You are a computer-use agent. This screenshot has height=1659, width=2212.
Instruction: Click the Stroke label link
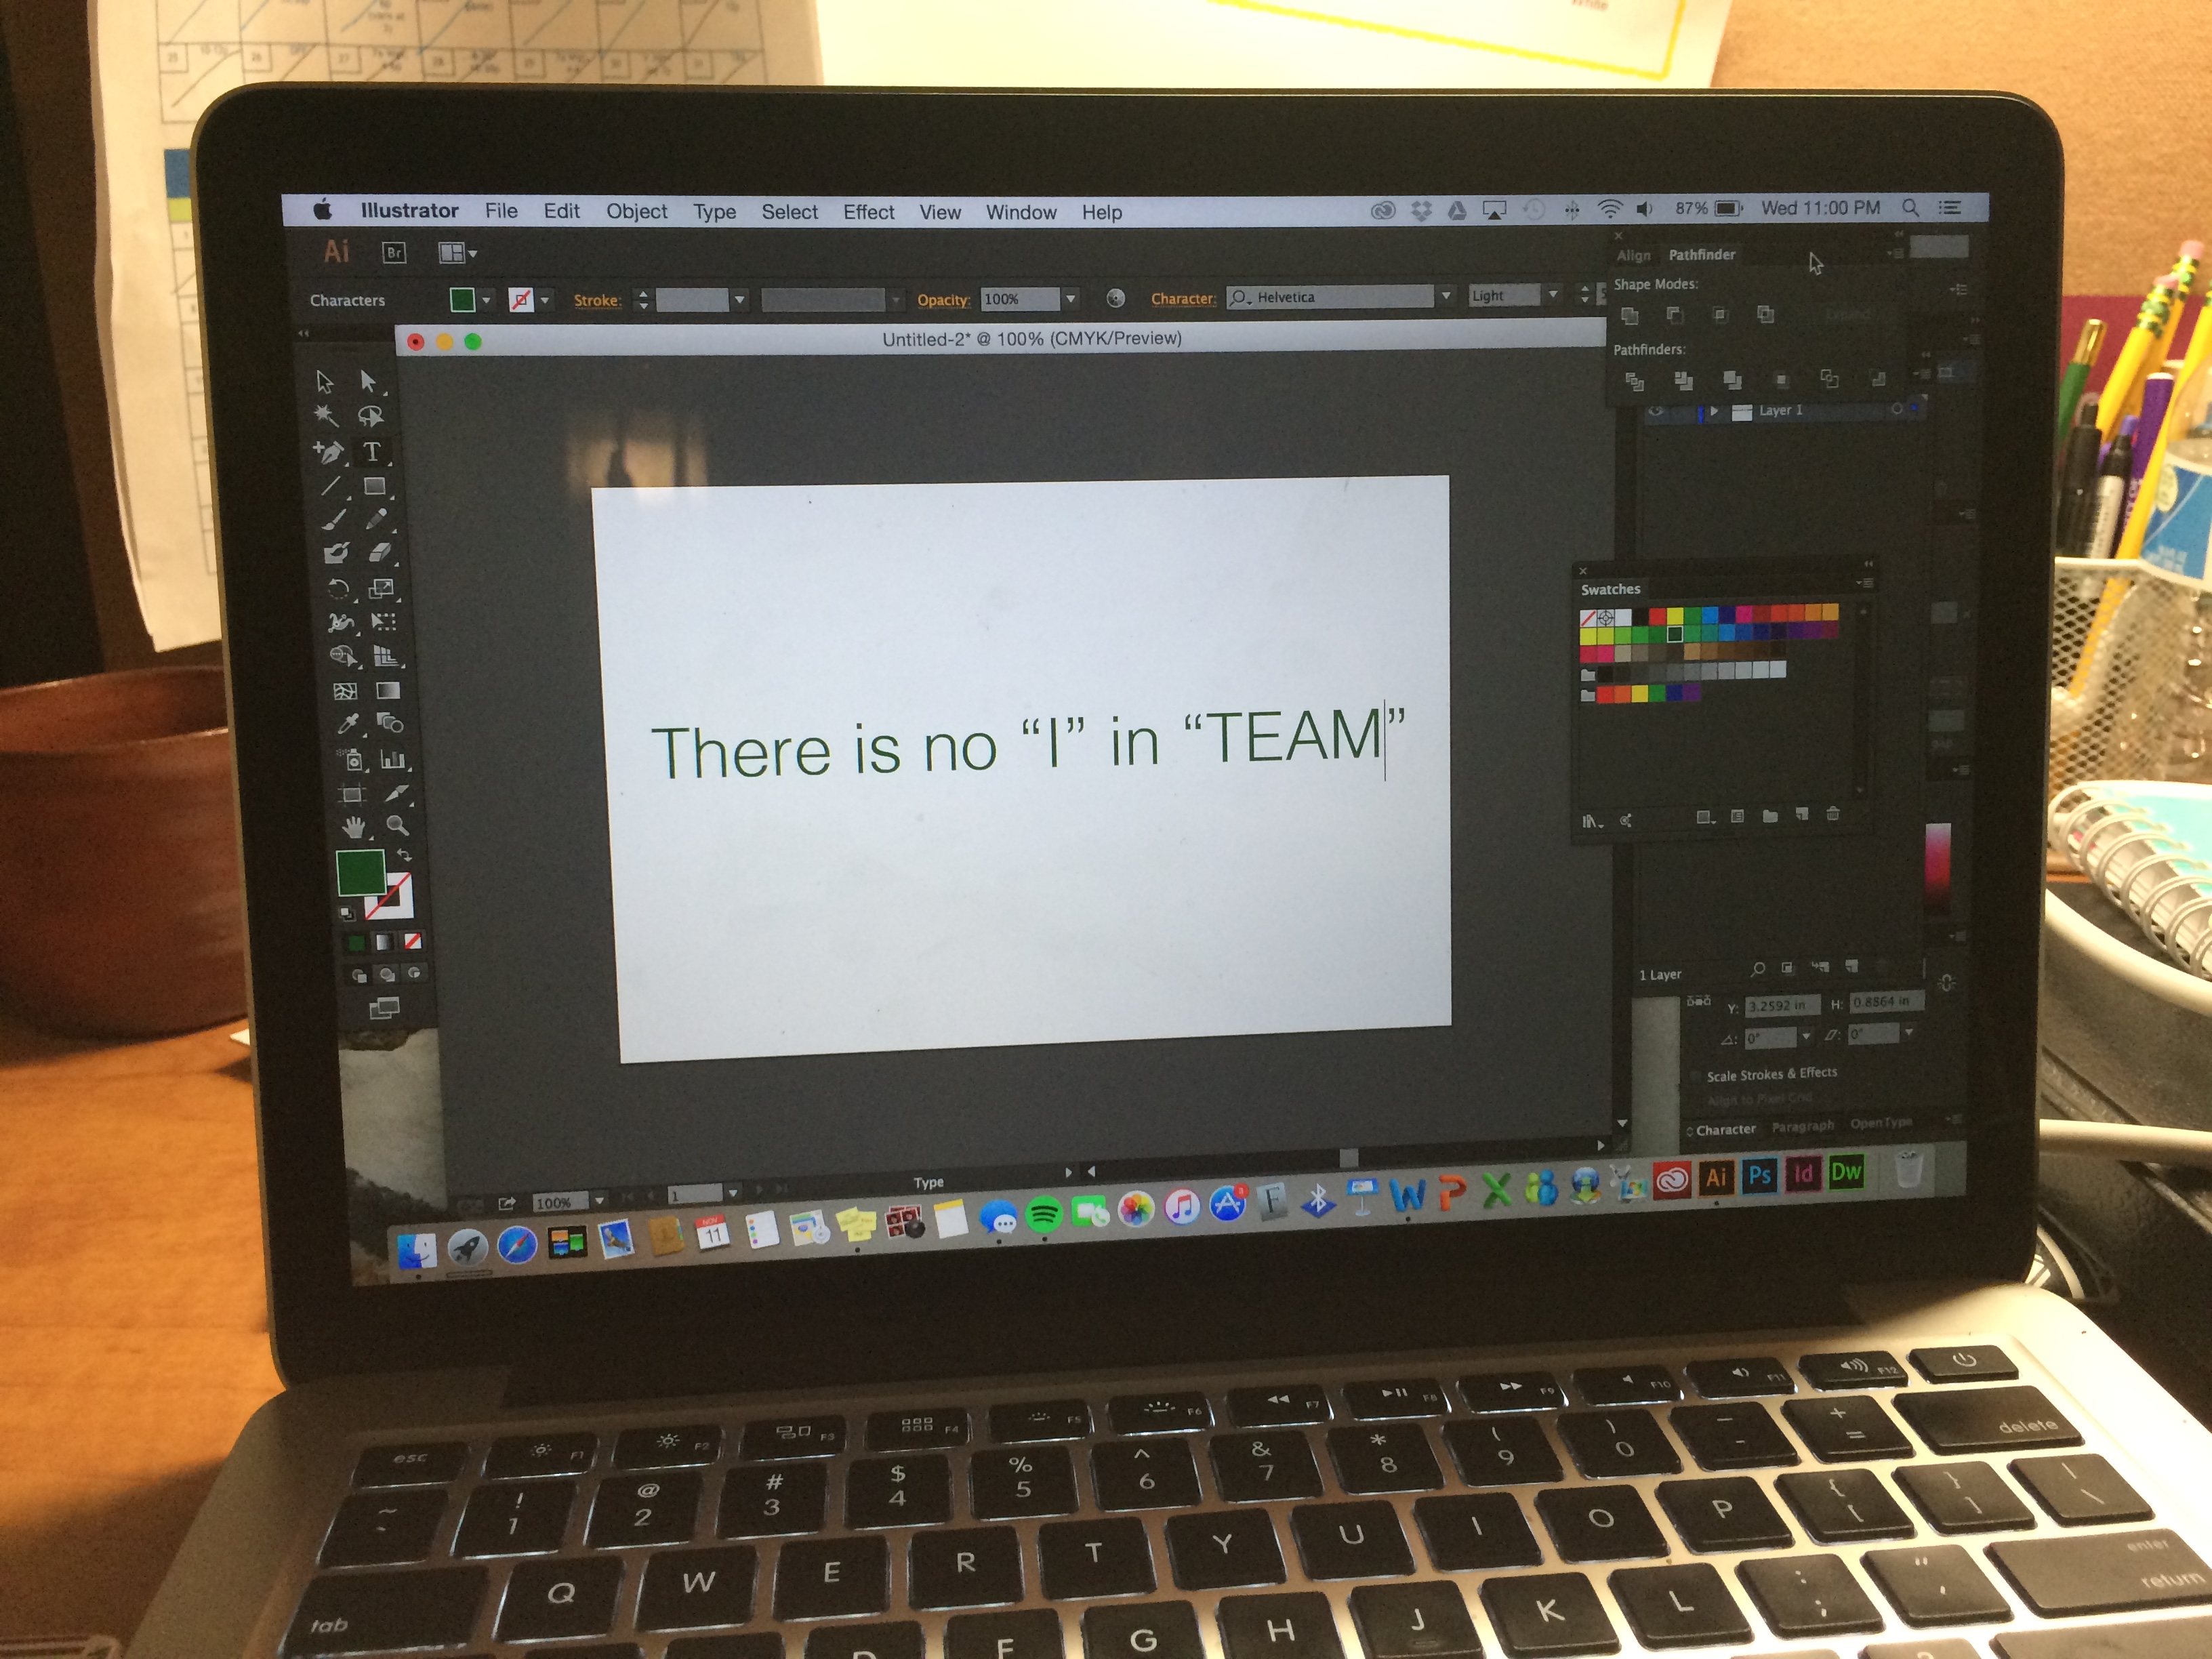click(x=596, y=300)
